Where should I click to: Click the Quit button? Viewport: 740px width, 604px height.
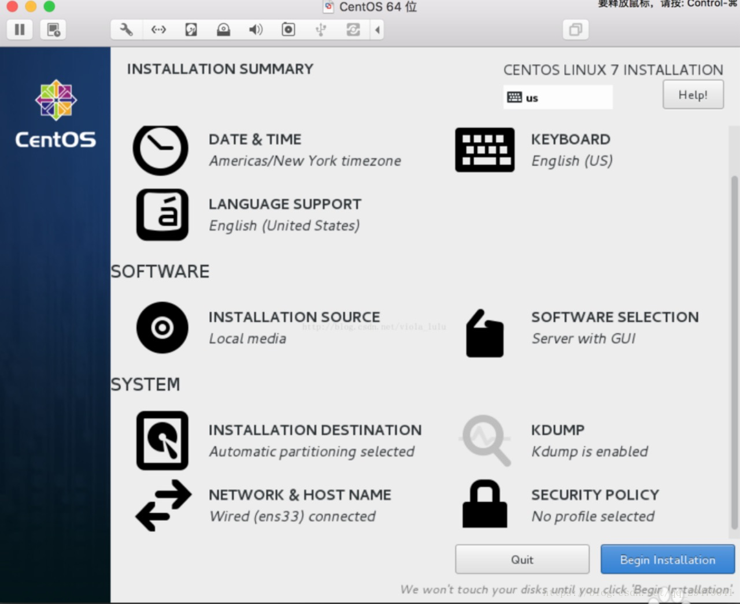(522, 559)
